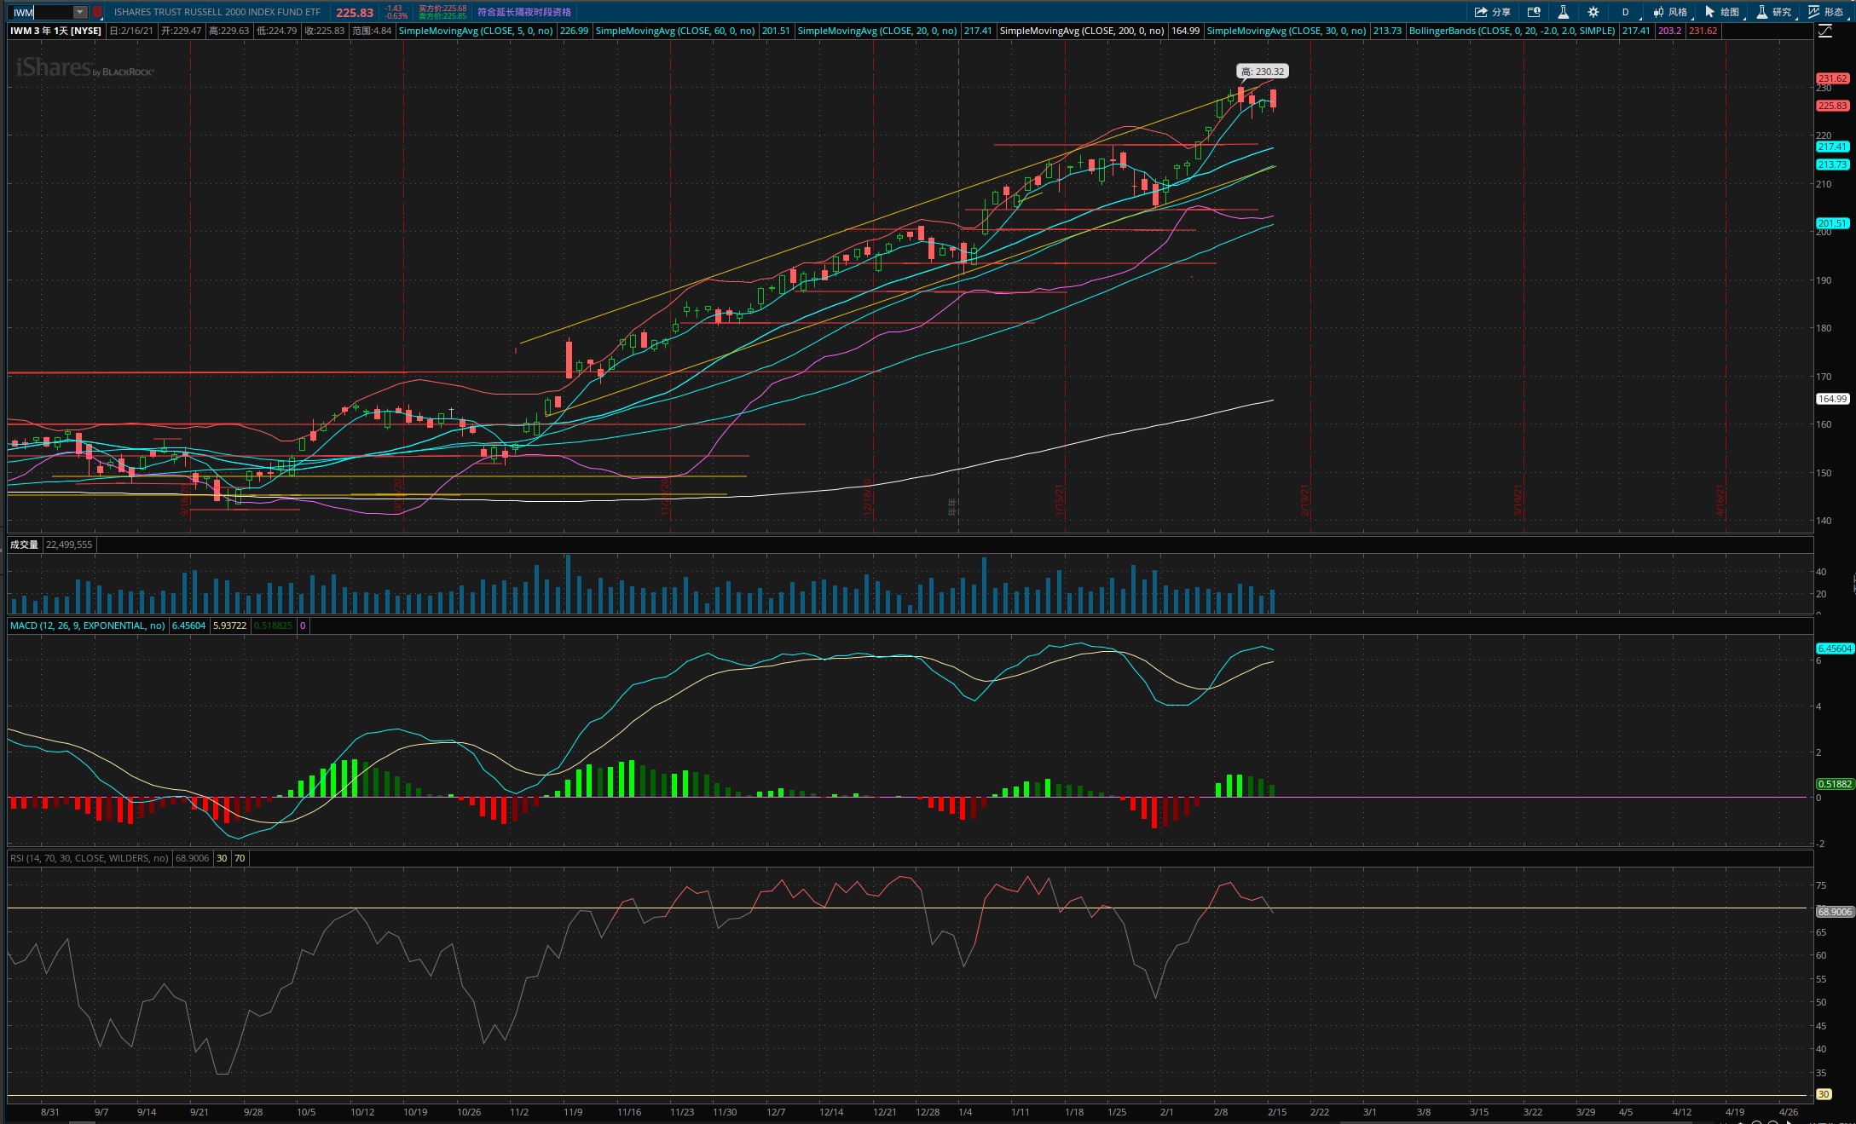Click the RSI 30 oversold level tag
Viewport: 1856px width, 1124px height.
[1824, 1094]
